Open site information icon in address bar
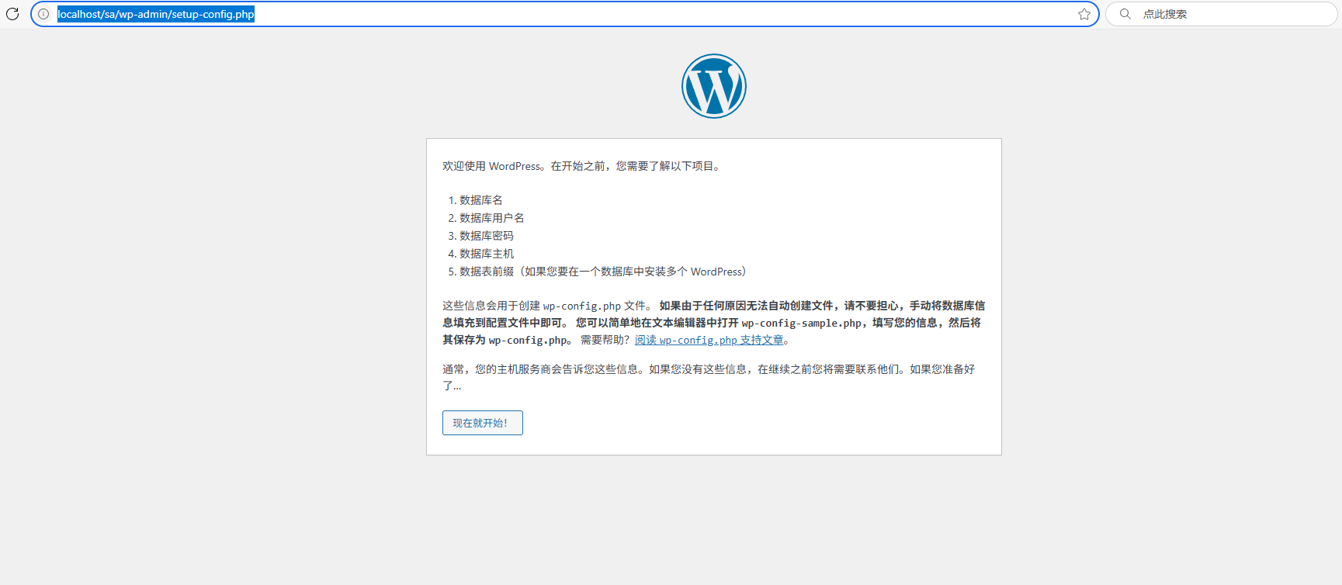The width and height of the screenshot is (1342, 585). 43,14
